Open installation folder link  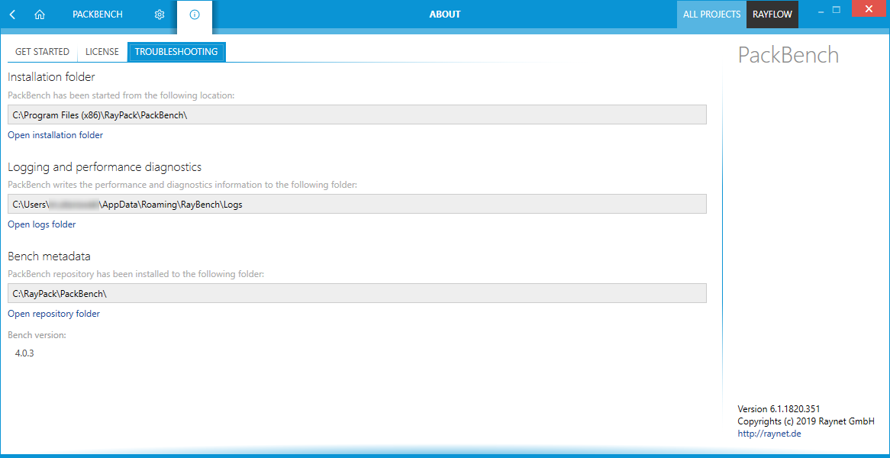coord(55,135)
